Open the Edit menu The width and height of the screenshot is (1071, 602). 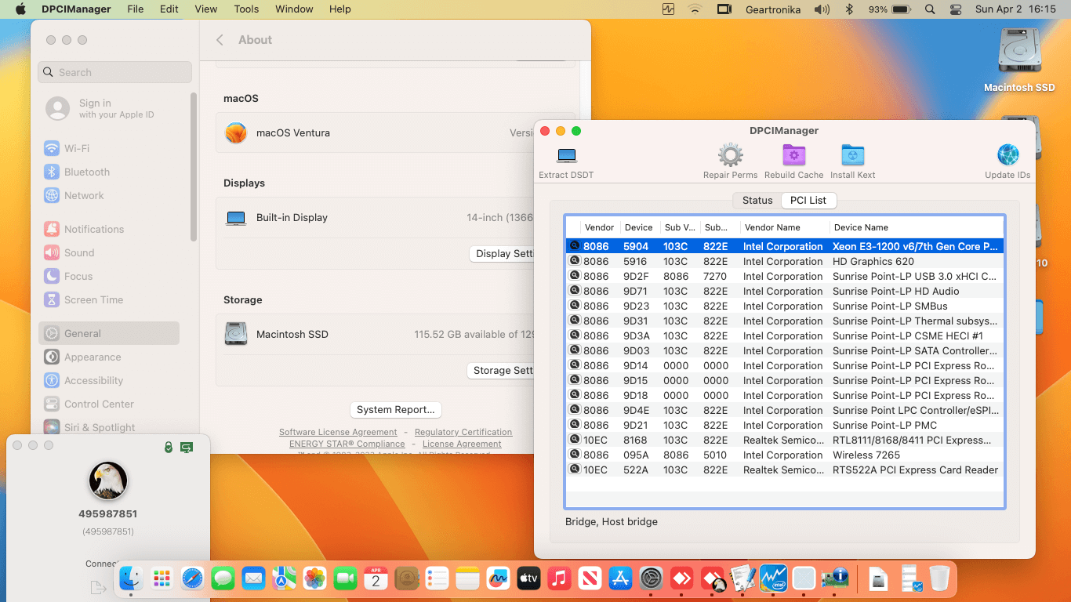point(169,9)
